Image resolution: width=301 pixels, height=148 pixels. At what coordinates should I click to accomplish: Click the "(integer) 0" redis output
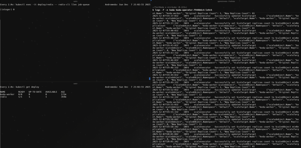pyautogui.click(x=7, y=9)
